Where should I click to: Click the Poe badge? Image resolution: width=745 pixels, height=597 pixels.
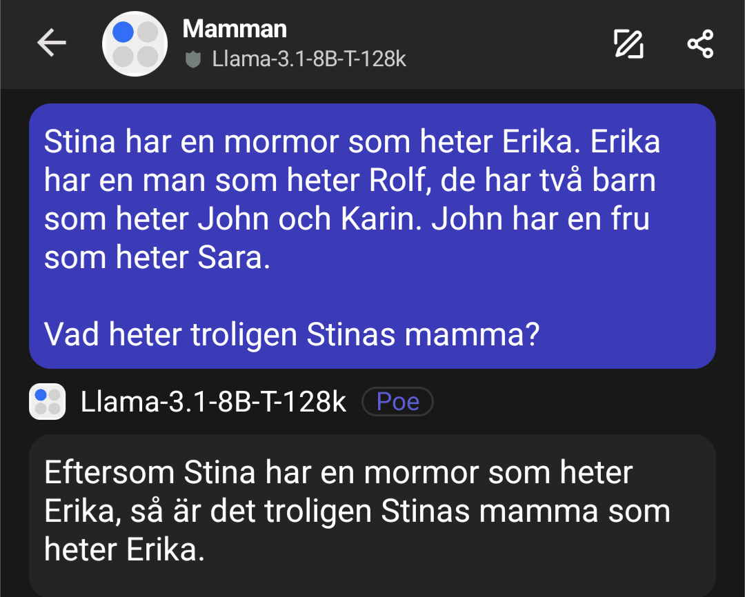tap(397, 402)
